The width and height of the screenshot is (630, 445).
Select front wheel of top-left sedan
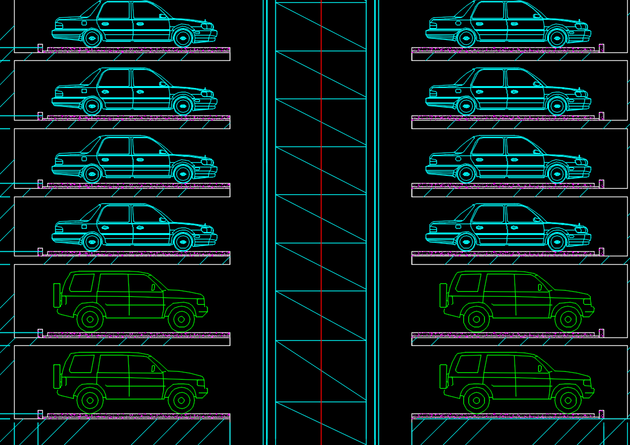(182, 38)
